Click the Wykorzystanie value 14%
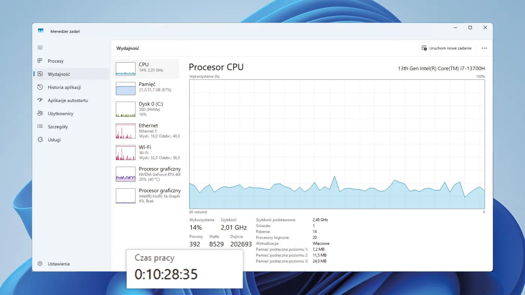Viewport: 525px width, 295px height. click(195, 228)
